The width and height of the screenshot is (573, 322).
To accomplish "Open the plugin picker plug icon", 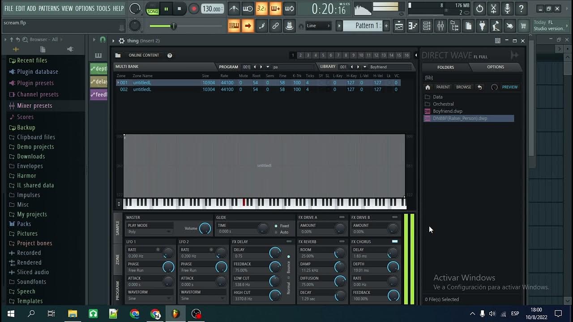I will click(482, 26).
